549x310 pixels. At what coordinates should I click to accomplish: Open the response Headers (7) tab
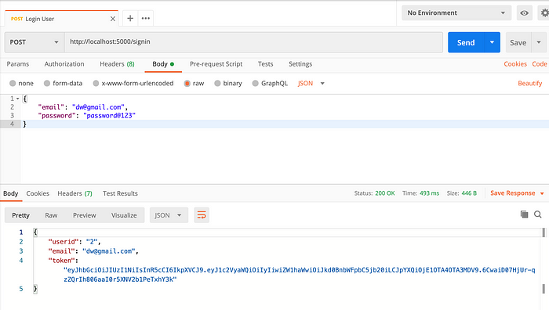tap(75, 193)
